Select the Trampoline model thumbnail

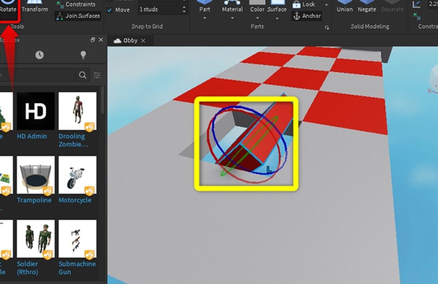[x=35, y=175]
